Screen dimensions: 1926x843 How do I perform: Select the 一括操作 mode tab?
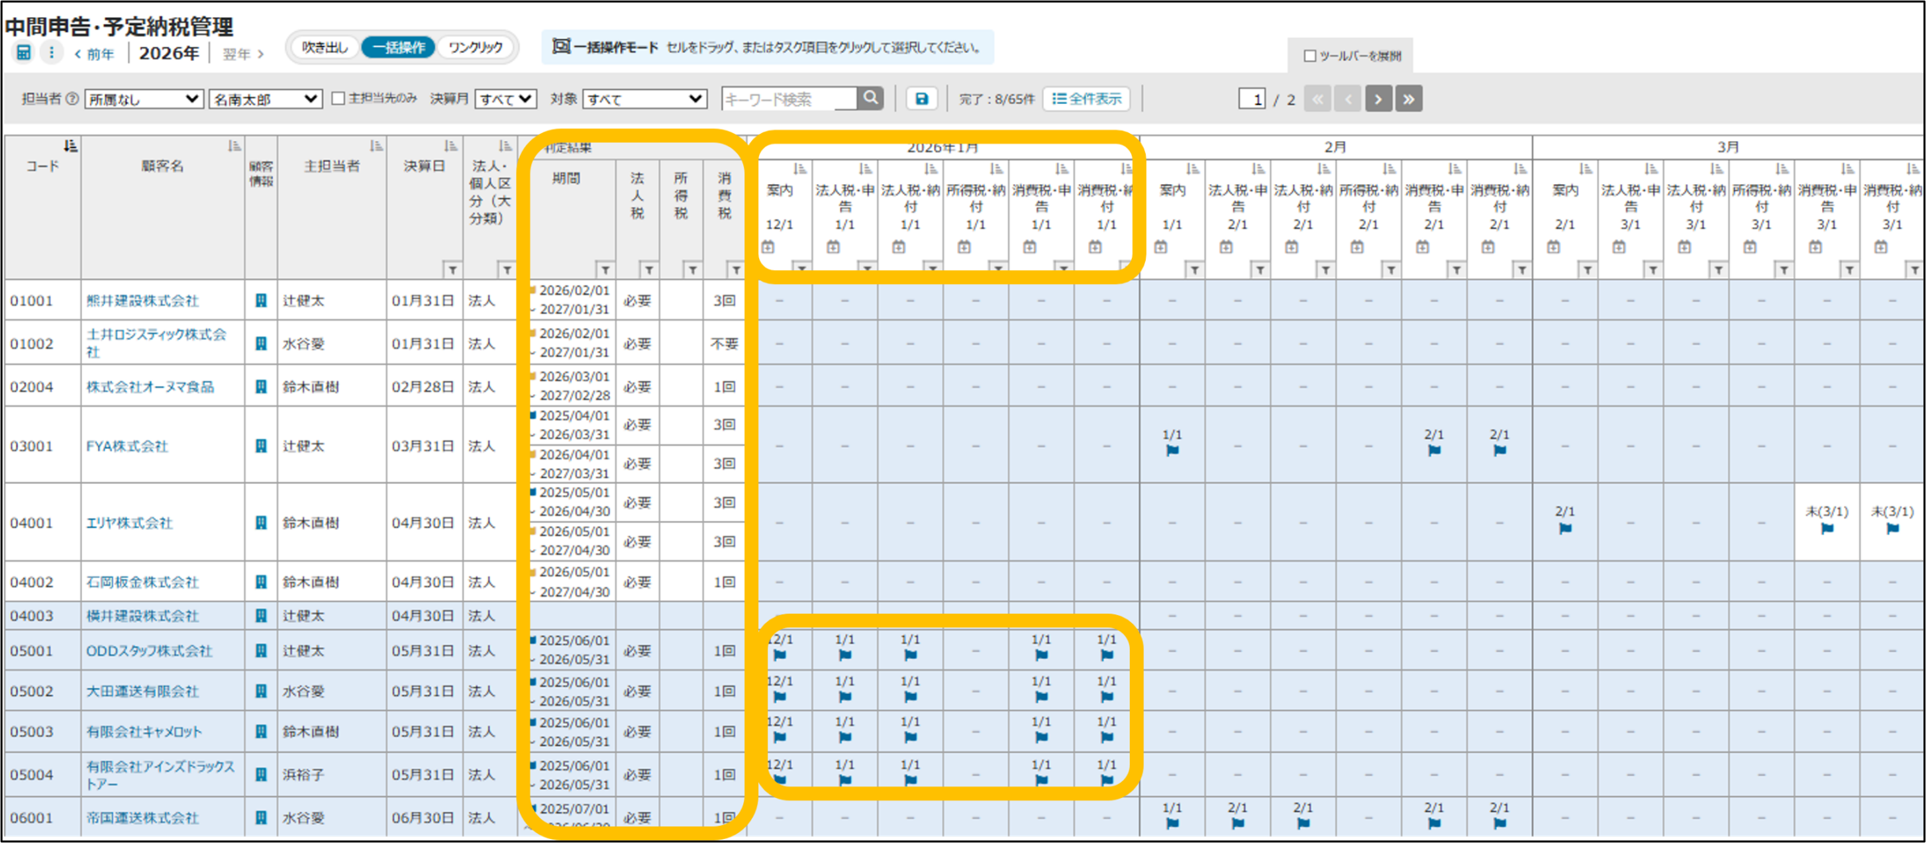[x=399, y=48]
